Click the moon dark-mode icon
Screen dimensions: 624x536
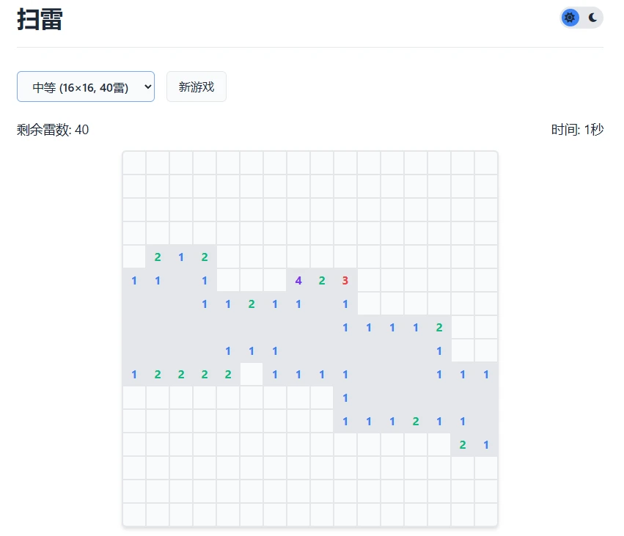(x=592, y=18)
